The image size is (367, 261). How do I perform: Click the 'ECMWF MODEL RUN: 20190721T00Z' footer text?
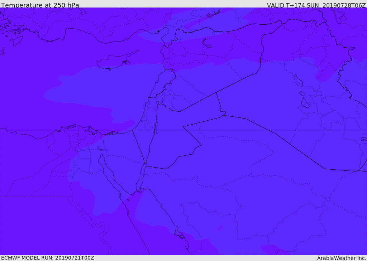click(48, 258)
